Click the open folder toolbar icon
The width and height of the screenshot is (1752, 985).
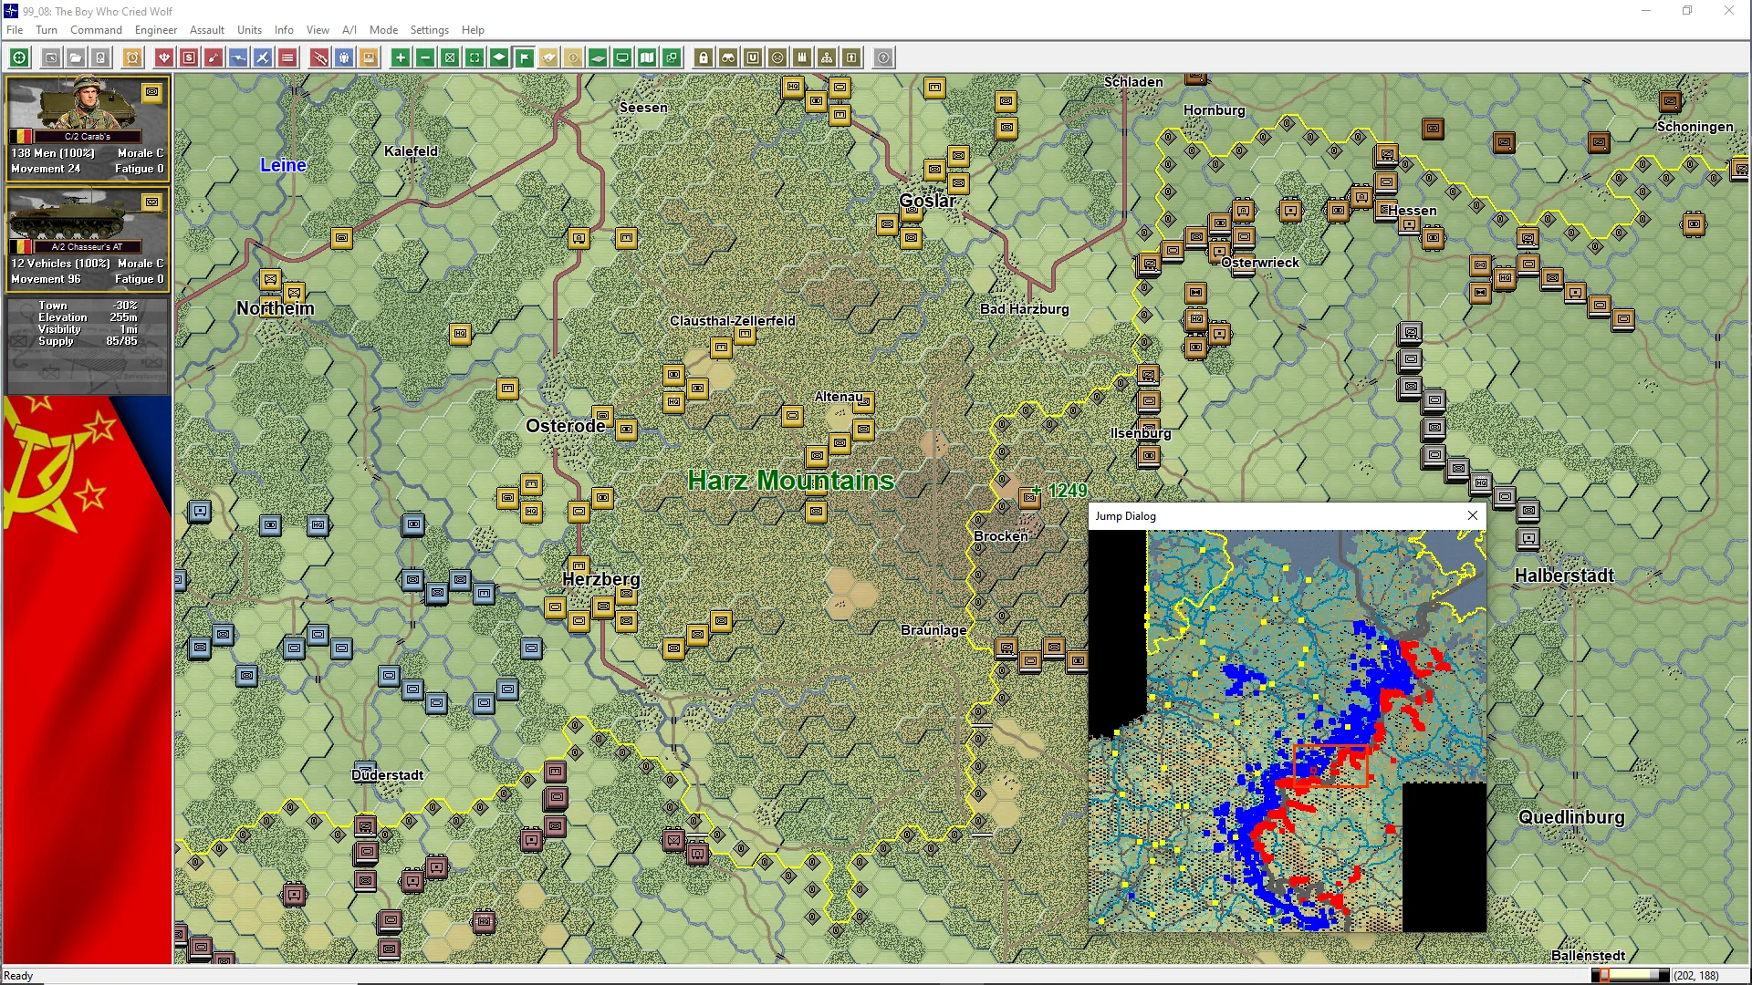[x=76, y=58]
